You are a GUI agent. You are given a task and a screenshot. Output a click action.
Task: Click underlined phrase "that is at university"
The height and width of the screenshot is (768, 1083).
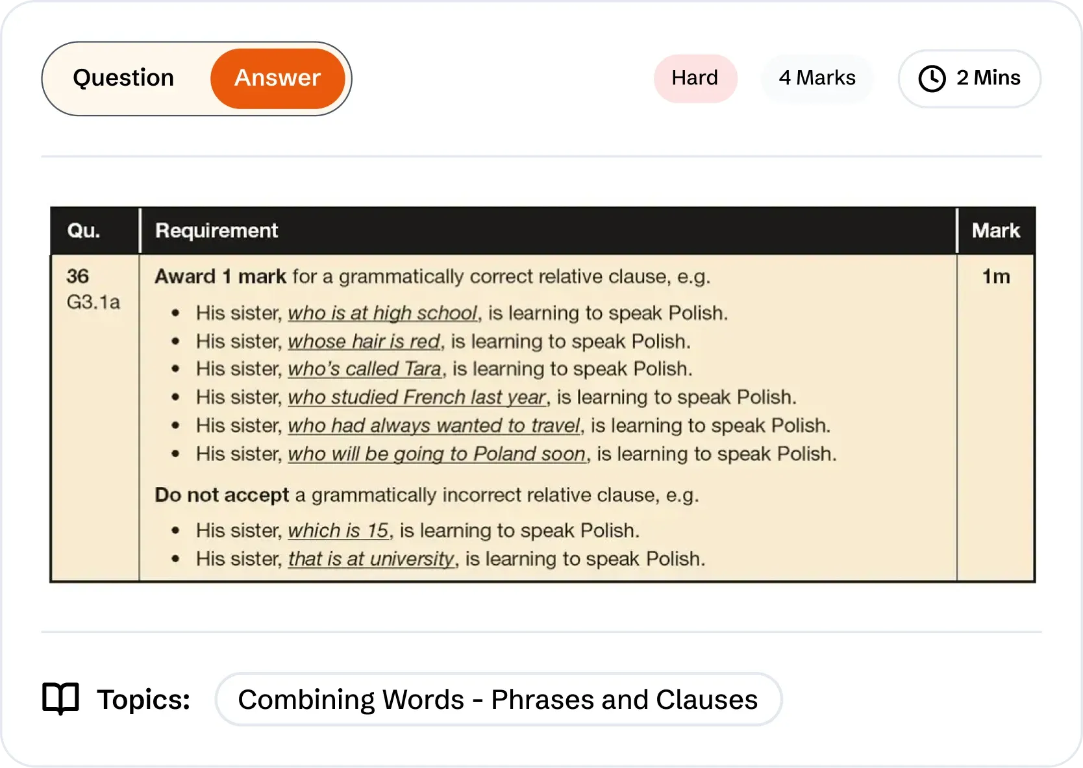pyautogui.click(x=371, y=559)
